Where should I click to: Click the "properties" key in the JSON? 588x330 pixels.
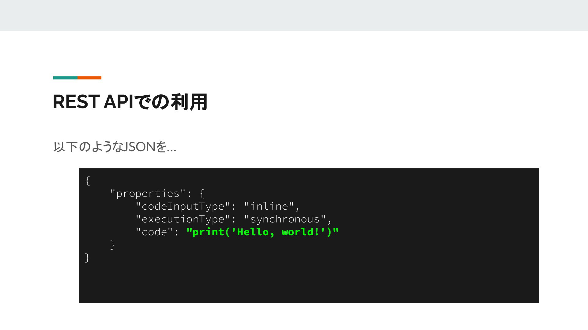pos(148,193)
